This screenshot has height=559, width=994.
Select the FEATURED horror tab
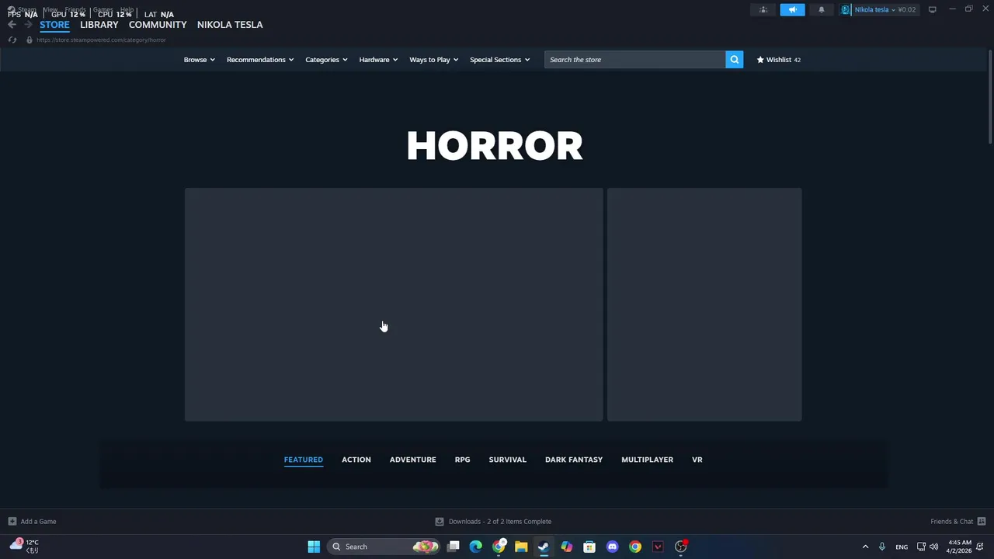click(x=304, y=460)
